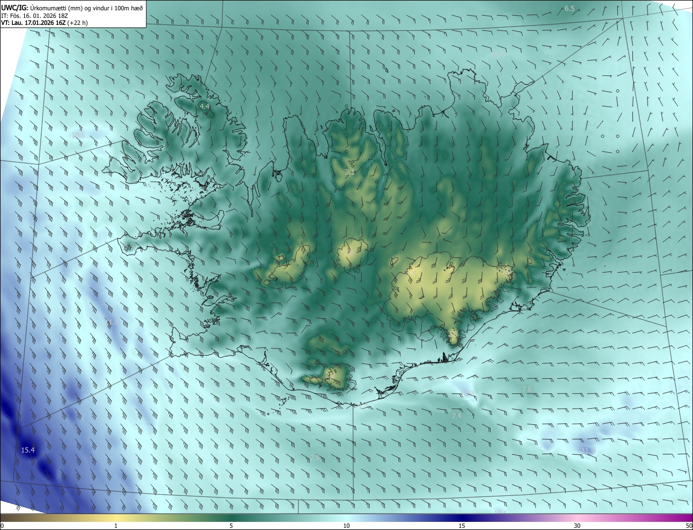Viewport: 693px width, 530px height.
Task: Select the 7.4 value label
Action: (456, 416)
